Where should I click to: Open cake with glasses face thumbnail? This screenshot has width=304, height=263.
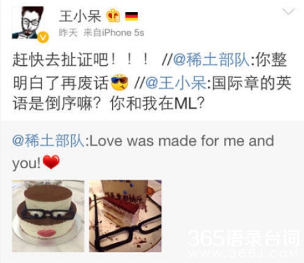(48, 216)
